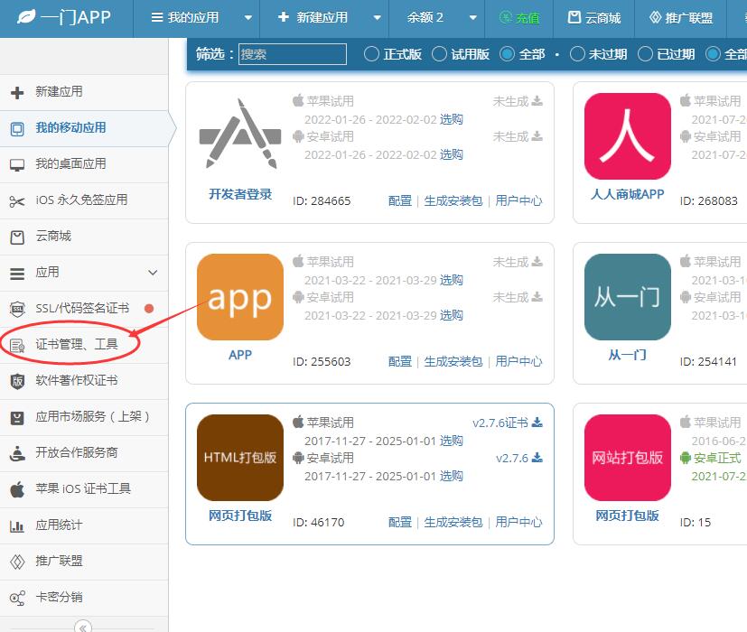Click the pink 网站打包版 app icon
Image resolution: width=747 pixels, height=632 pixels.
tap(628, 458)
